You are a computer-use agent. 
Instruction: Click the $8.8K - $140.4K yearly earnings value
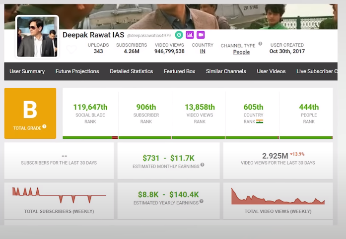[x=168, y=195]
